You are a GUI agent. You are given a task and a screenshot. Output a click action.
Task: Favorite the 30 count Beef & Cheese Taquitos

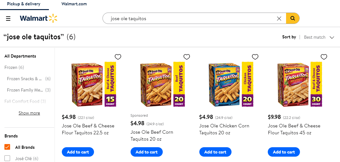(324, 57)
